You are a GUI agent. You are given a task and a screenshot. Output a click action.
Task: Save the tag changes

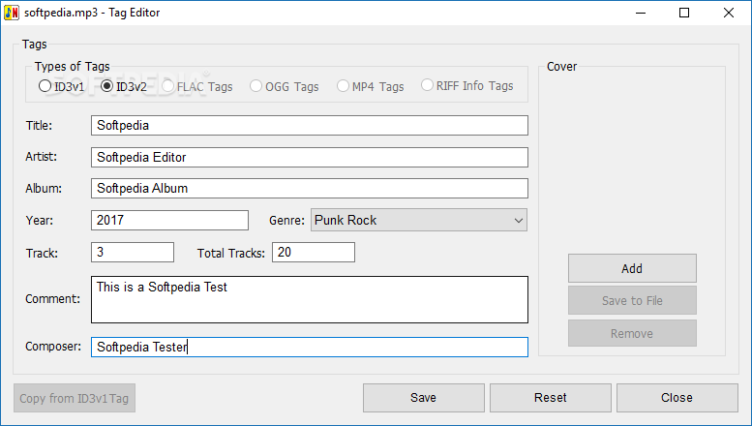(x=424, y=398)
